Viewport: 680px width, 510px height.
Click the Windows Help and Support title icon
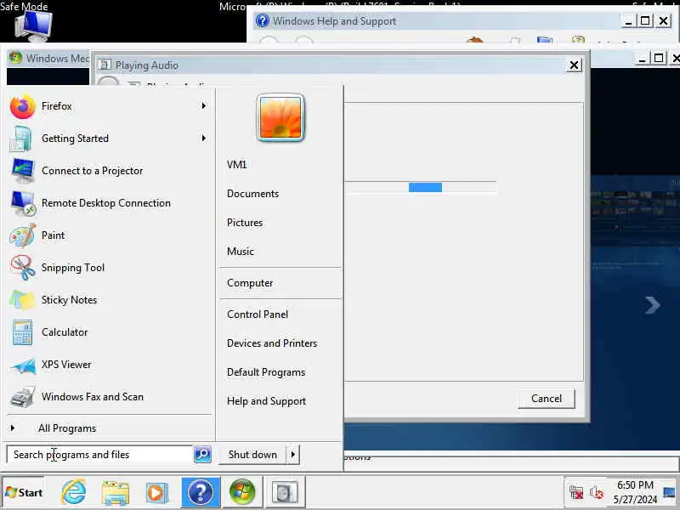tap(263, 20)
